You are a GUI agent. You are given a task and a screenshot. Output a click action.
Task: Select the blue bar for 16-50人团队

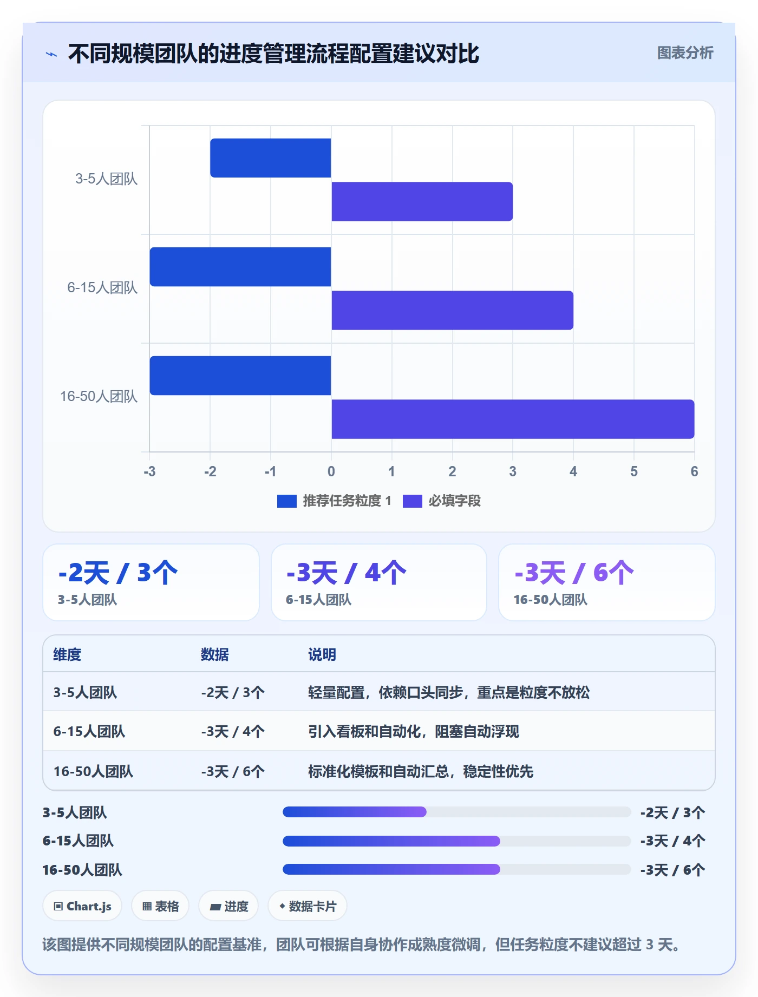240,376
